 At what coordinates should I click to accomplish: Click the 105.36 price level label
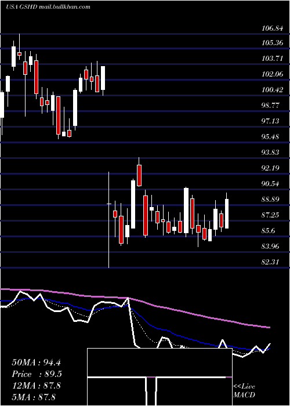[x=272, y=43]
